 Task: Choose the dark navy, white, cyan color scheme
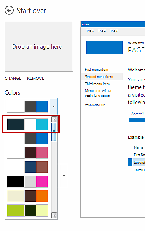(x=28, y=124)
